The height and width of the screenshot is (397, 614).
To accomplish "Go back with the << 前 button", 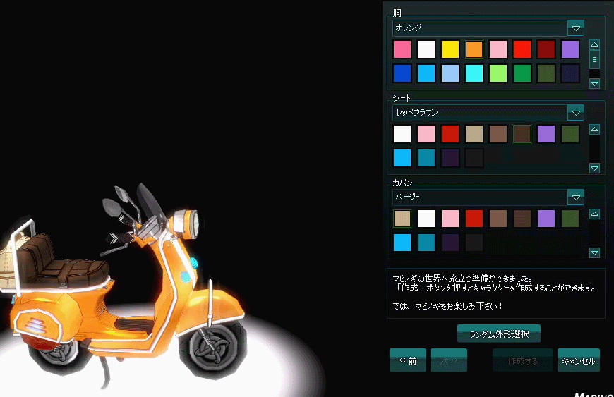I will (x=408, y=360).
